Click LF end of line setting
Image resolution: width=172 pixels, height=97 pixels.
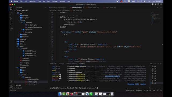pos(150,90)
